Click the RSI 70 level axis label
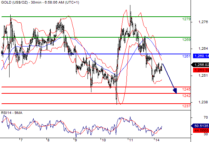Viewport: 209px width, 142px height. pyautogui.click(x=206, y=118)
